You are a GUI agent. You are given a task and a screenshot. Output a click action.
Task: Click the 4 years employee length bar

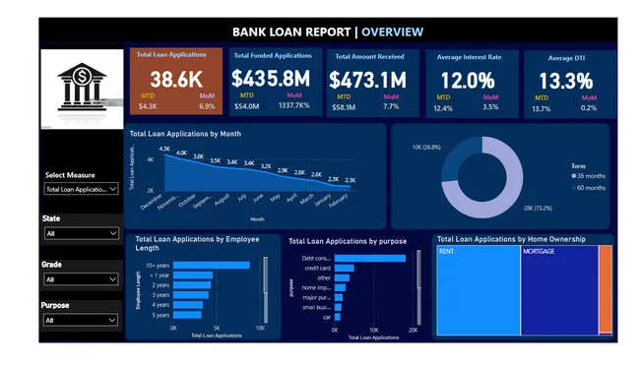188,305
